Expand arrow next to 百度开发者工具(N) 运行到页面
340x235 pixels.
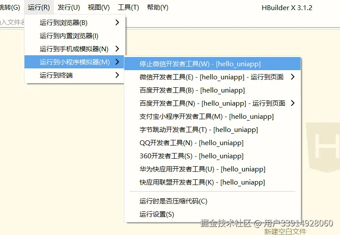click(293, 103)
